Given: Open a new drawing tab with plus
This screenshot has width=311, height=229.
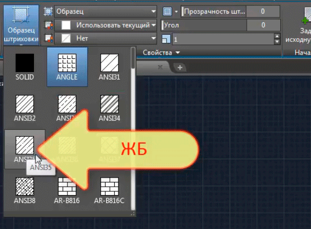Looking at the screenshot, I should coord(180,67).
